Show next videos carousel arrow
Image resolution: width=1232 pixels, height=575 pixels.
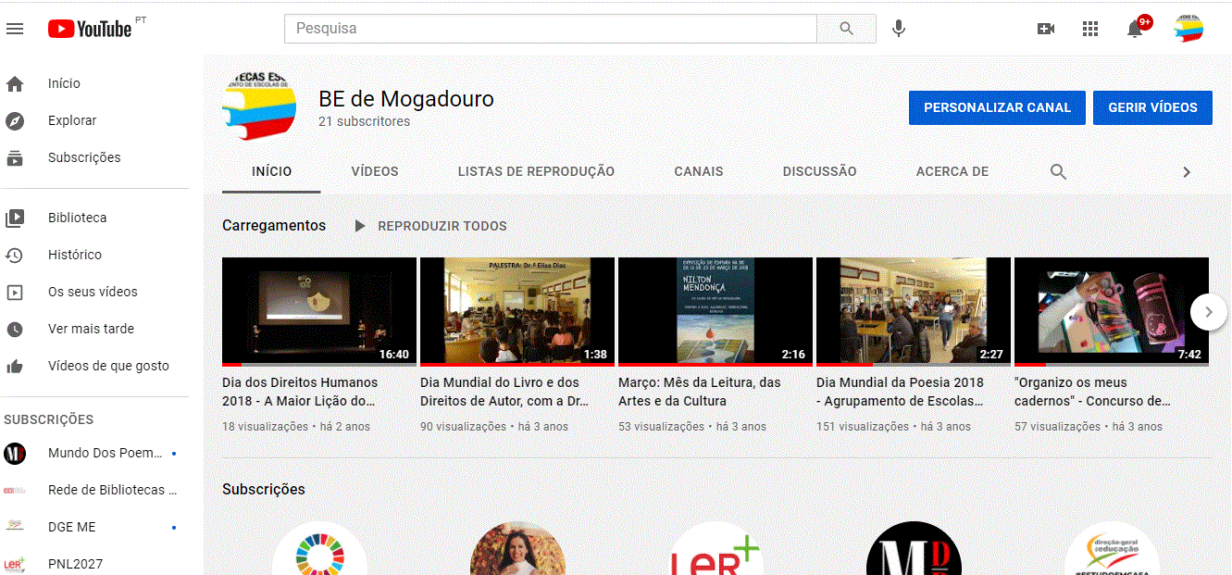[x=1208, y=312]
